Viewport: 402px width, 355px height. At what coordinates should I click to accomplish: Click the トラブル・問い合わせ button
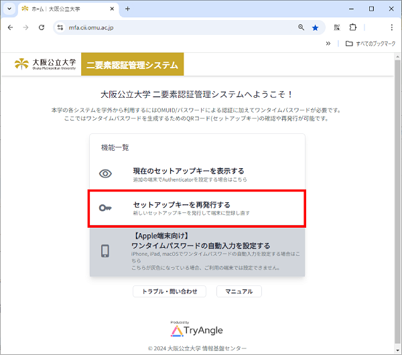(x=169, y=291)
